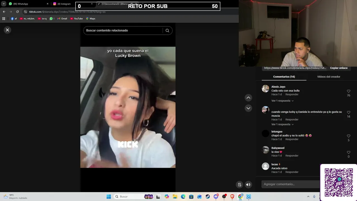Toggle auto-scroll icon beside the volume button
The height and width of the screenshot is (201, 357).
(x=240, y=185)
